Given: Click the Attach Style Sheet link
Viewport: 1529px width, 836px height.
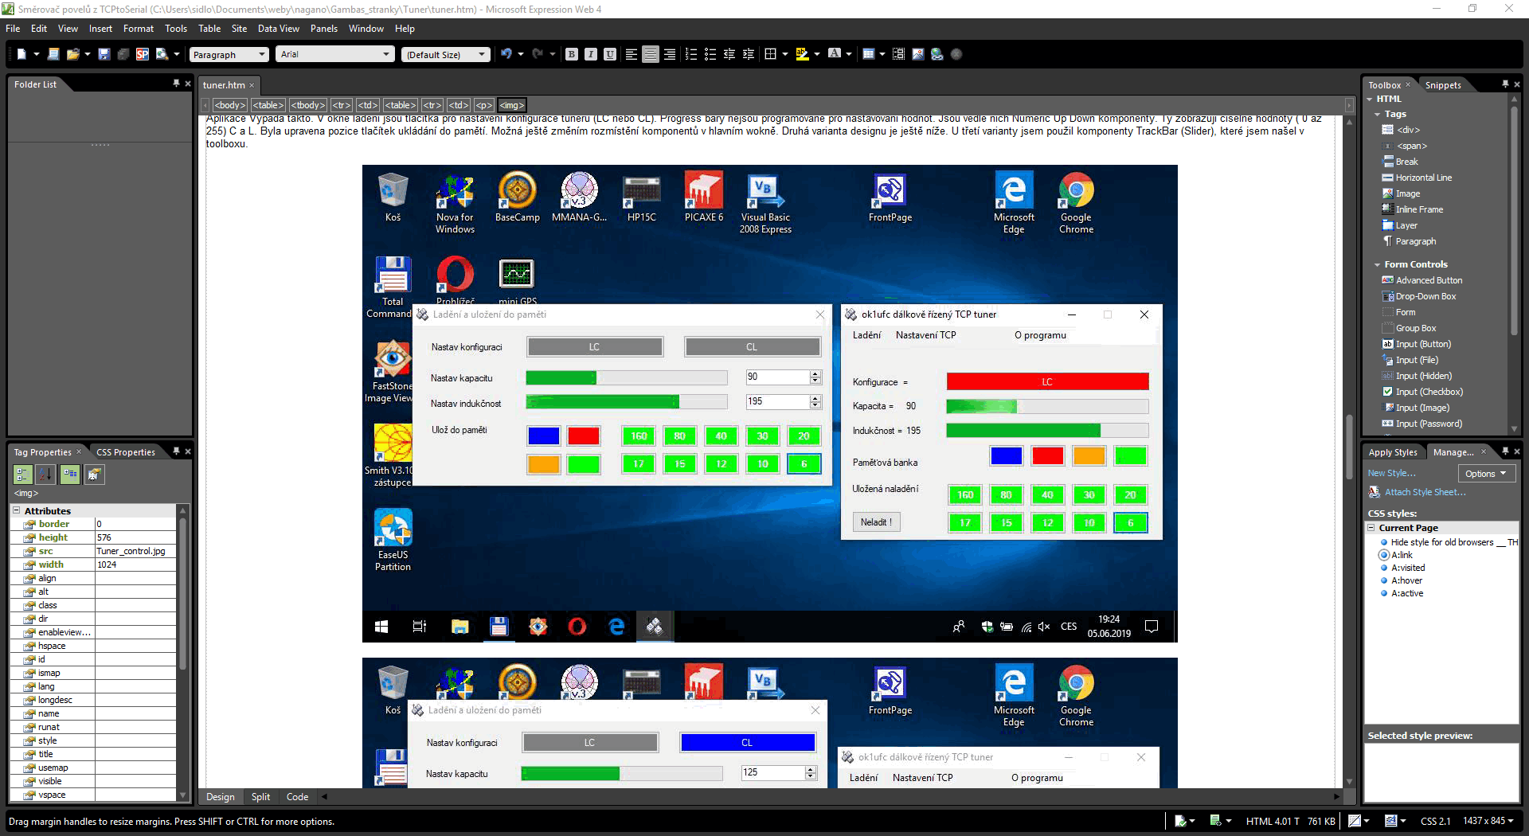Looking at the screenshot, I should (x=1425, y=492).
